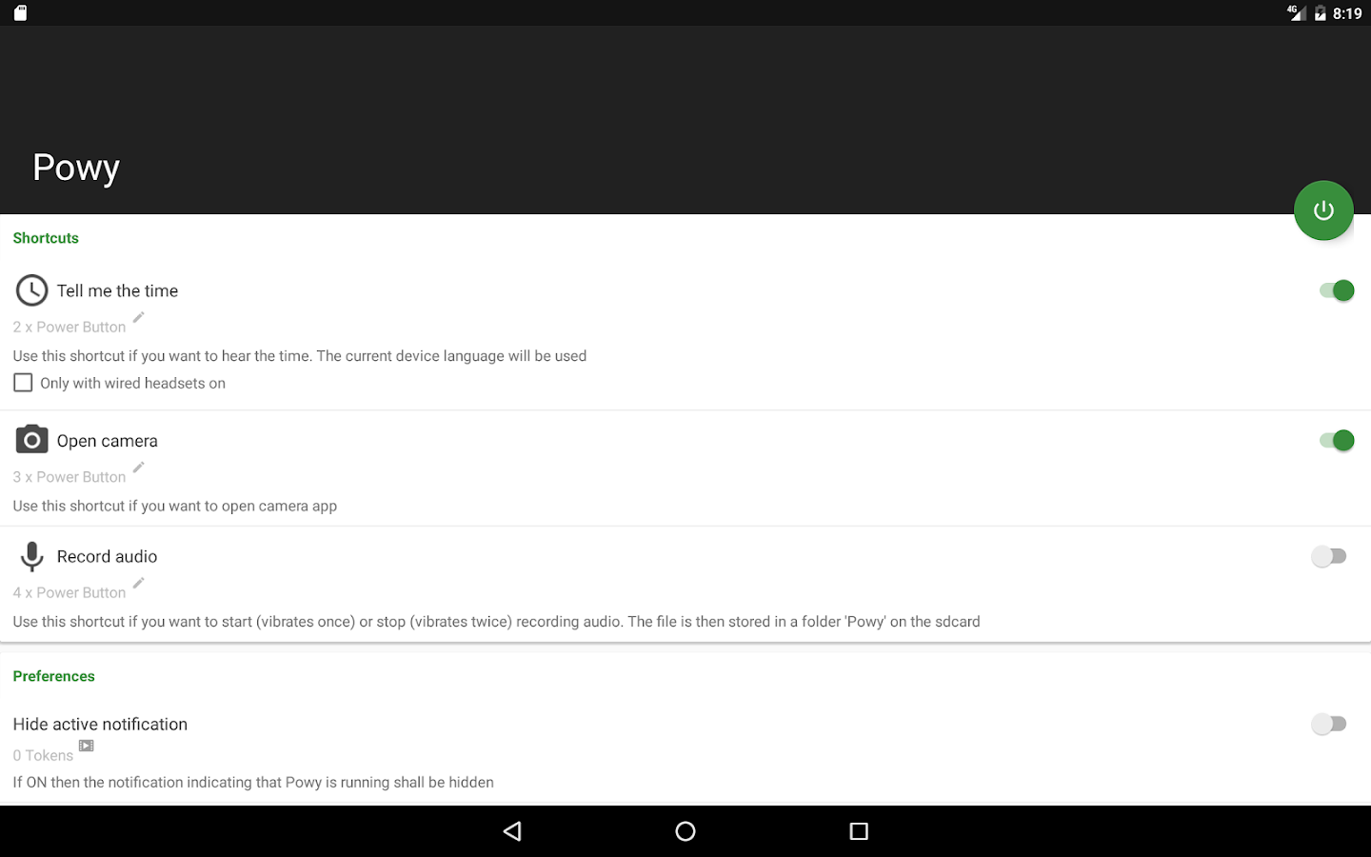The width and height of the screenshot is (1371, 857).
Task: Click the clock icon beside Tell me the time
Action: point(31,290)
